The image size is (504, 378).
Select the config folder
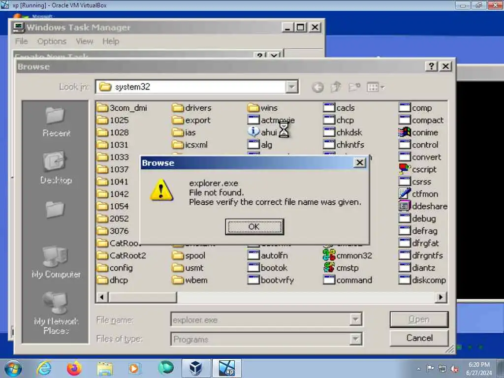pos(115,268)
